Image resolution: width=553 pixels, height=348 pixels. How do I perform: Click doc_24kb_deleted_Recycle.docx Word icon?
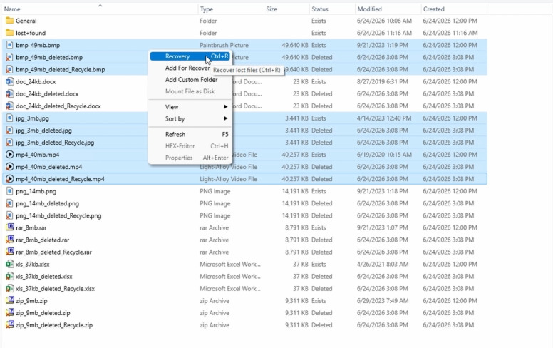[x=9, y=106]
